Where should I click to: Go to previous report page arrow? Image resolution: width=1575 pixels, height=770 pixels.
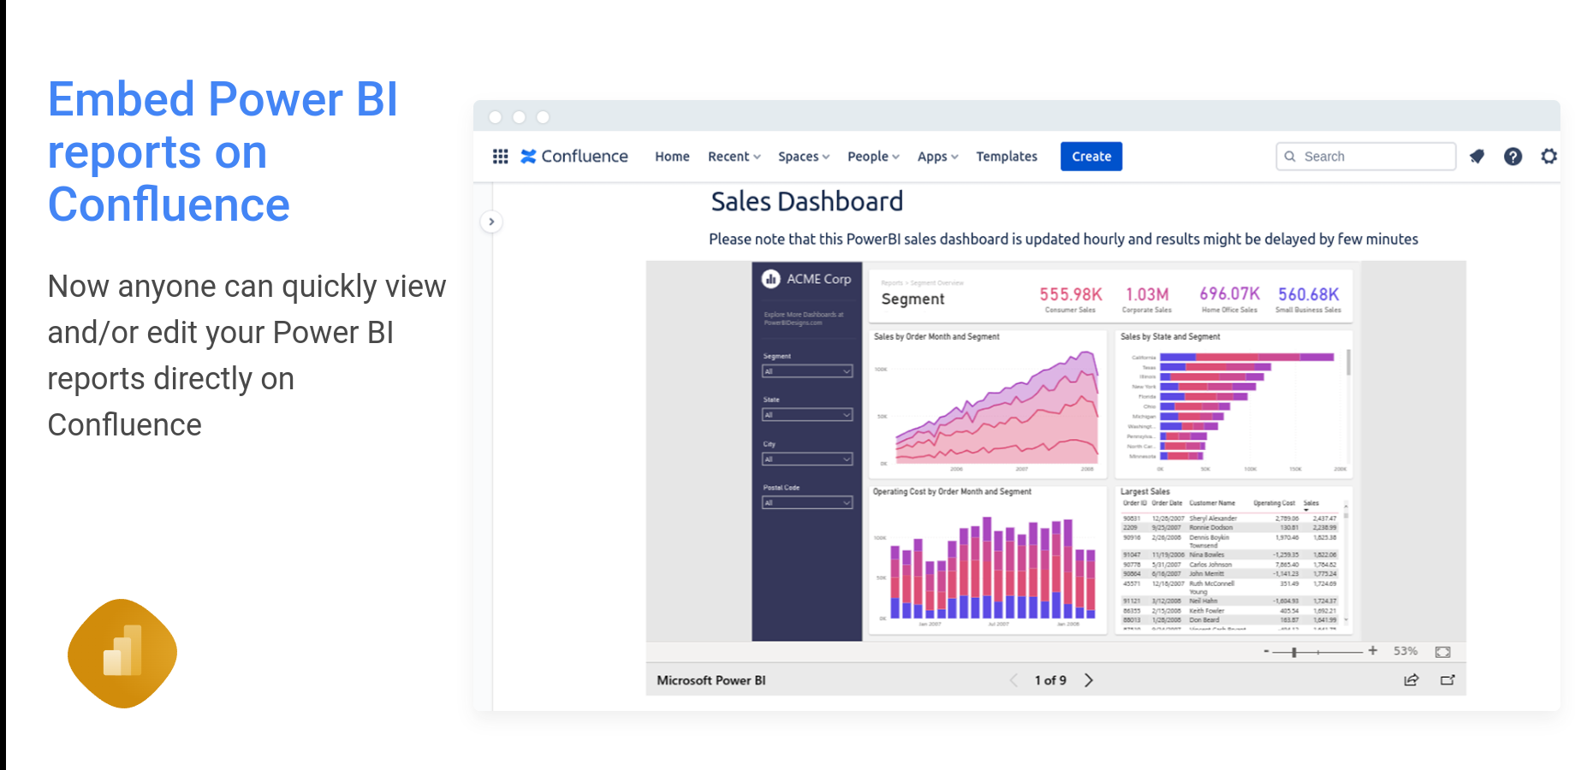1014,680
